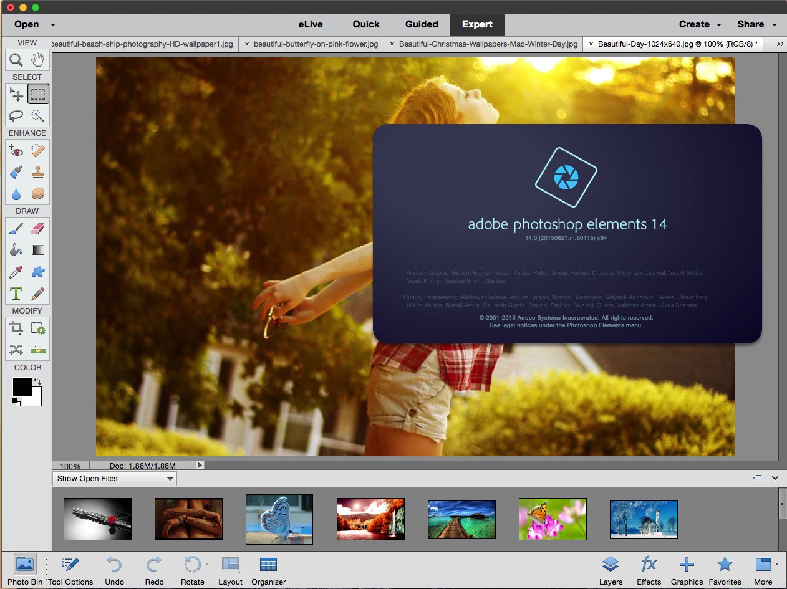Toggle the Tool Options panel
The height and width of the screenshot is (589, 787).
point(70,570)
